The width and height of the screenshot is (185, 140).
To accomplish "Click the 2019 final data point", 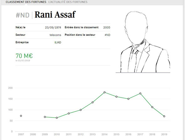I will point(164,116).
